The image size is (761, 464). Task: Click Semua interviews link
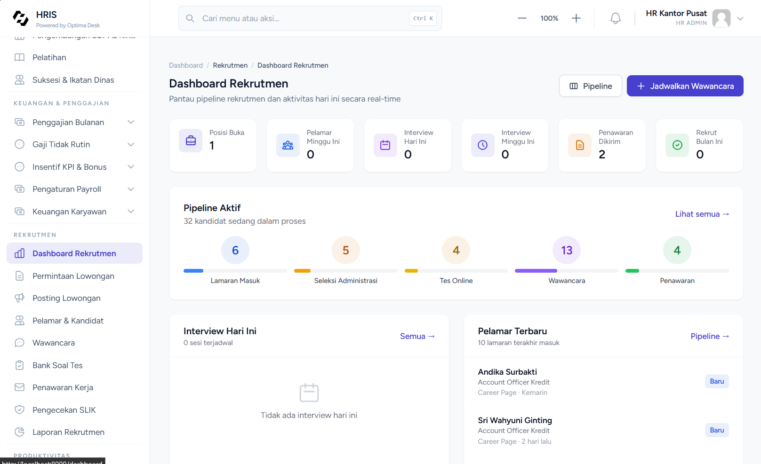pyautogui.click(x=417, y=336)
